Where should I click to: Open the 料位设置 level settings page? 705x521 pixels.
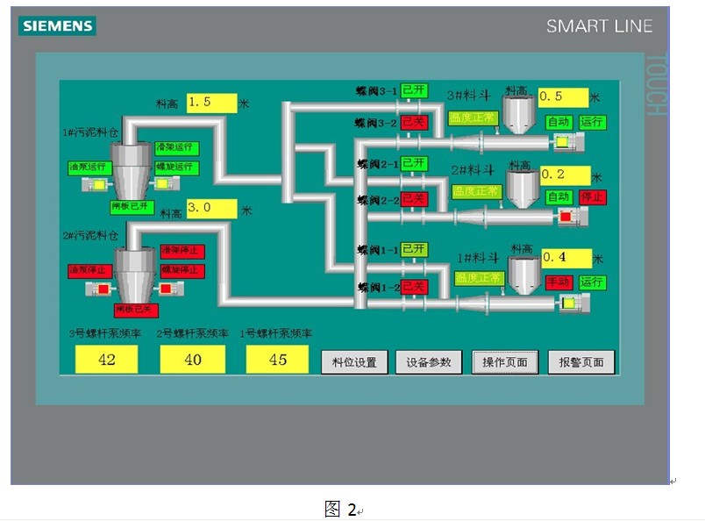tap(354, 361)
